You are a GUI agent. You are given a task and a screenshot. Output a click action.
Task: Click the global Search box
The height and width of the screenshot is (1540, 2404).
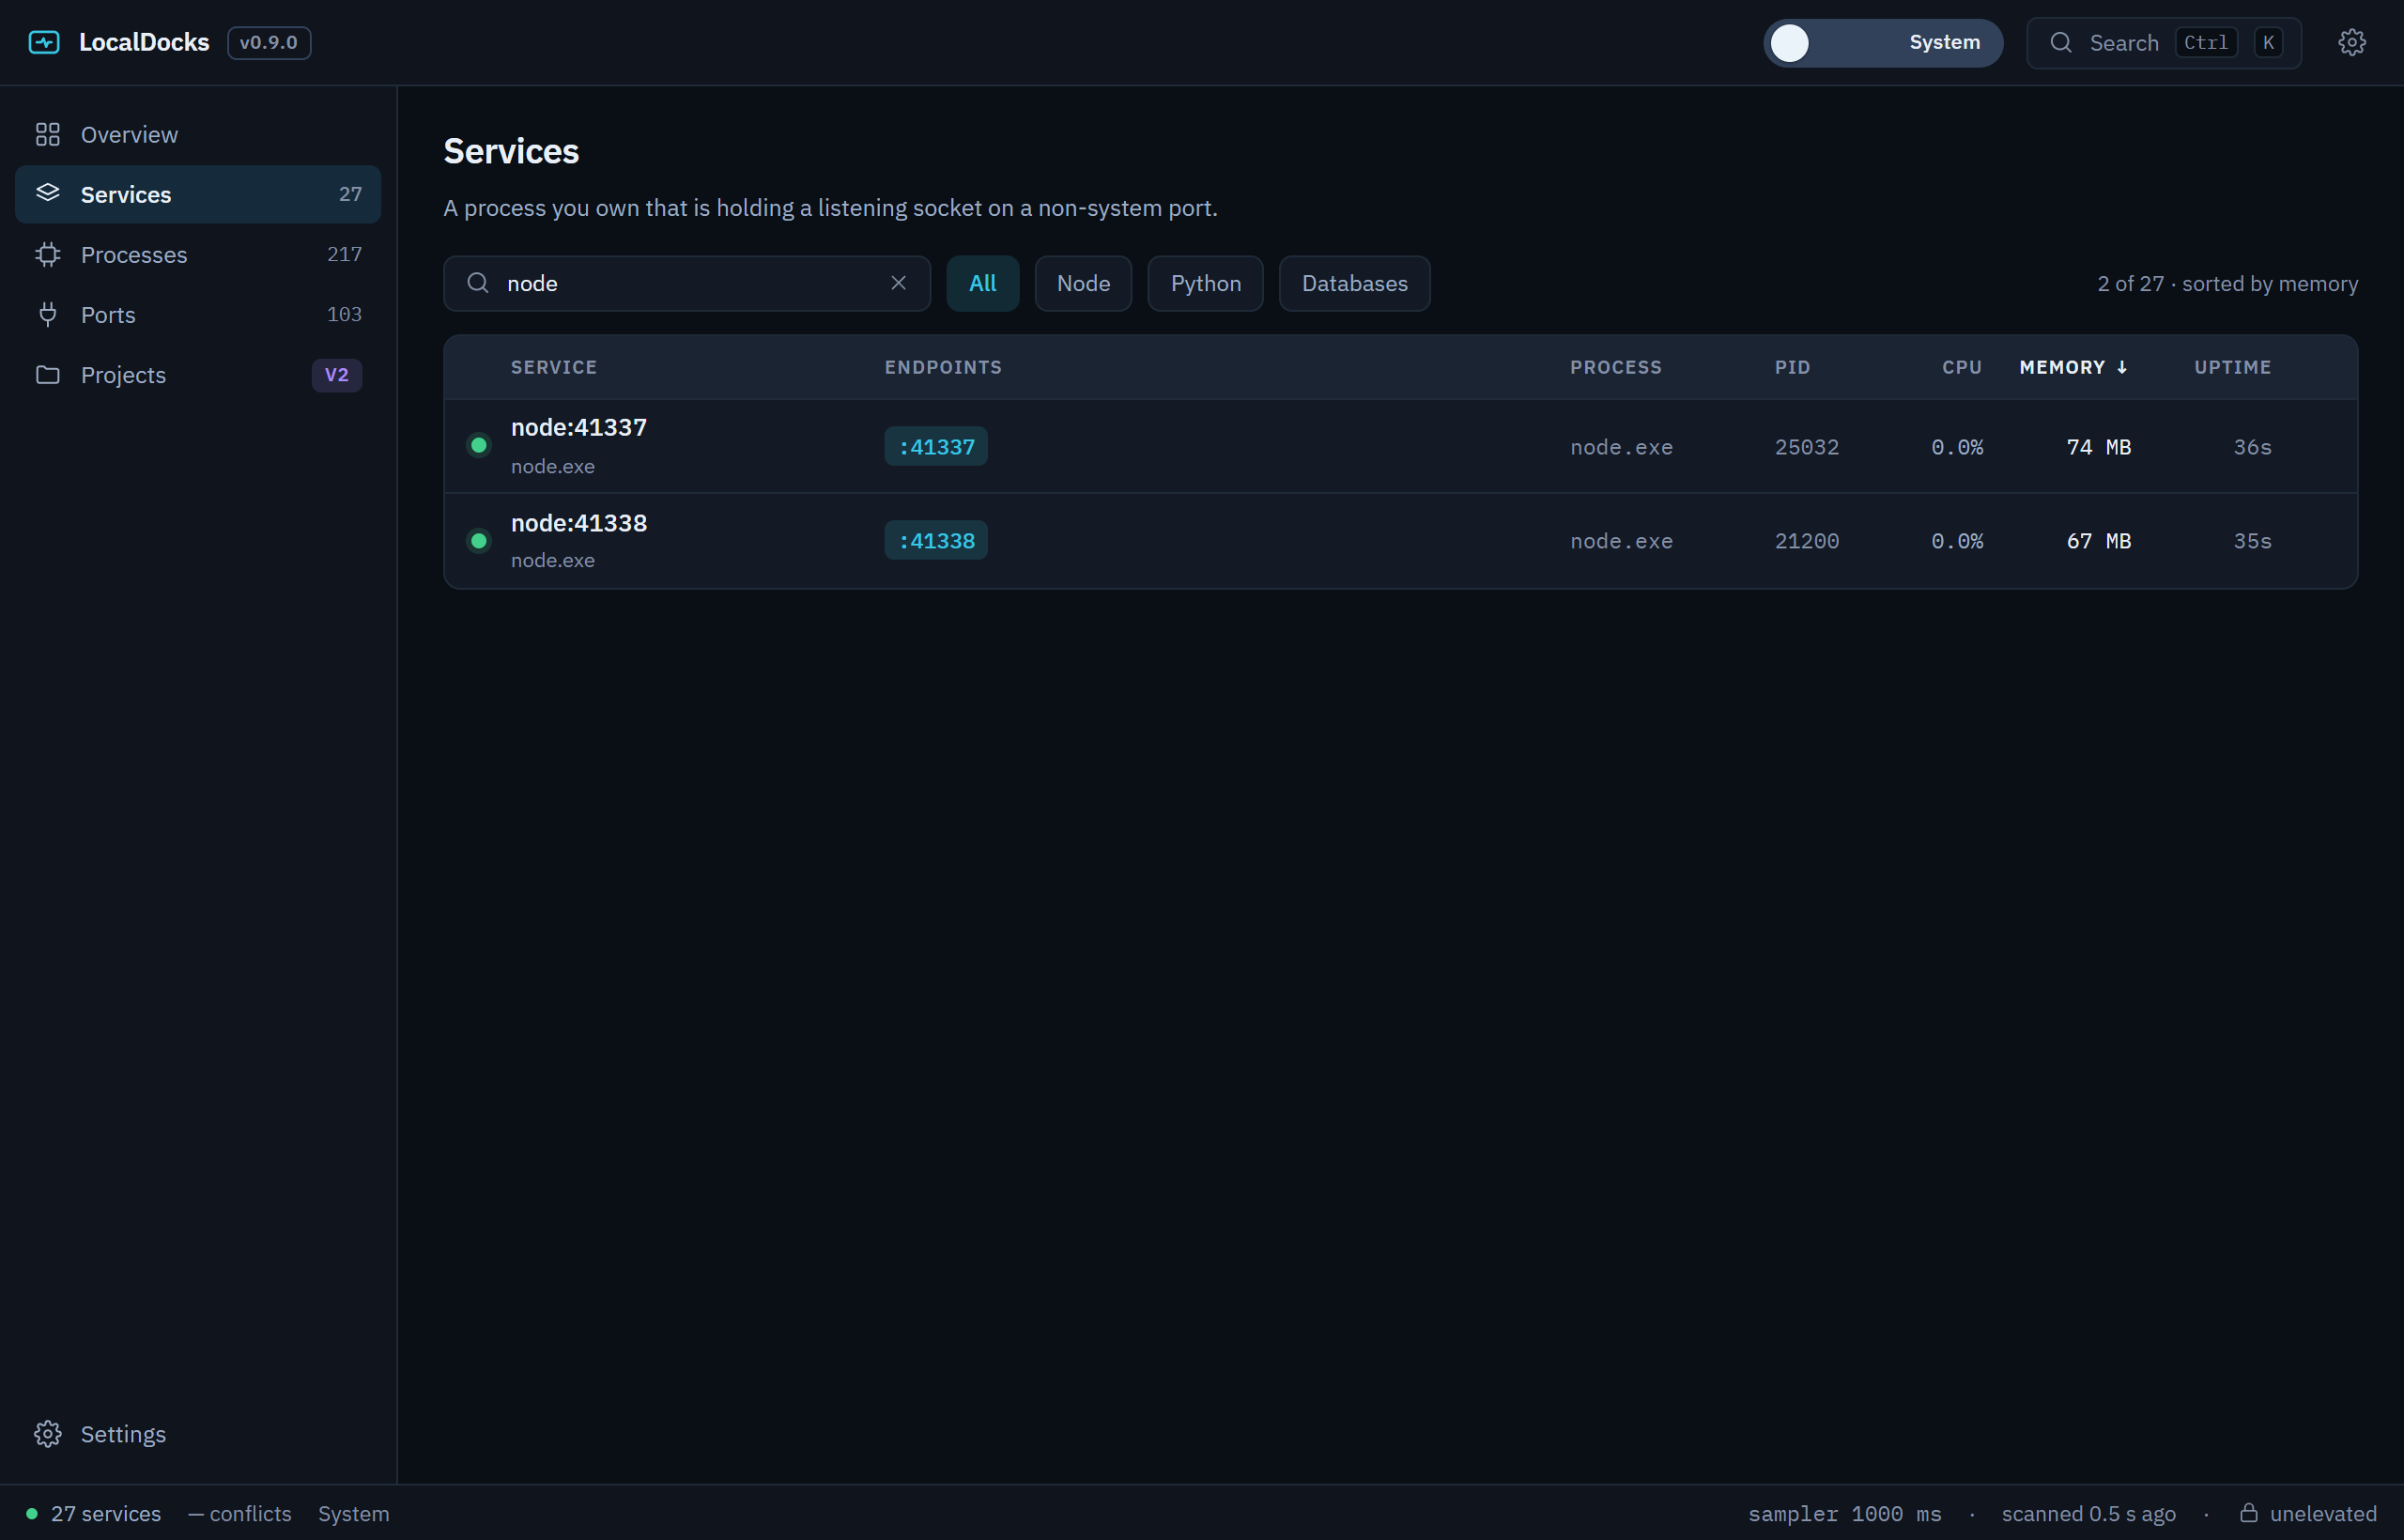click(x=2163, y=42)
